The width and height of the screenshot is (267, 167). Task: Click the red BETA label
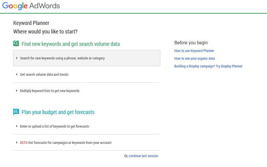(24, 143)
